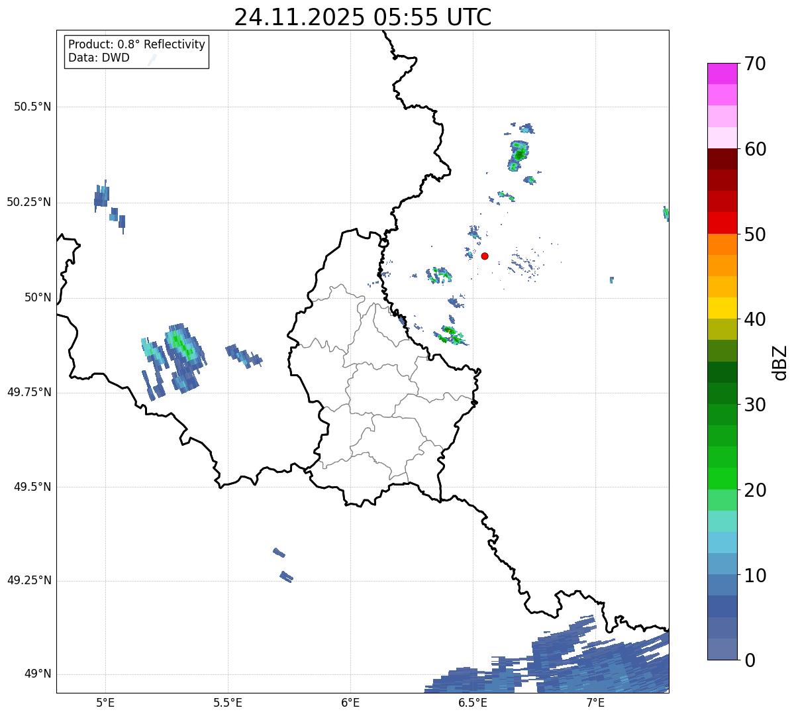Click latitude label '49.75°N'
This screenshot has width=796, height=716.
[29, 392]
